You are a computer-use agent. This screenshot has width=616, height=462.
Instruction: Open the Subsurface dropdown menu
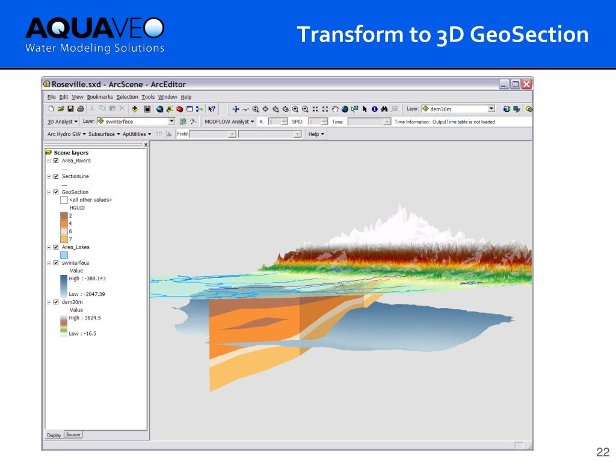pos(104,134)
